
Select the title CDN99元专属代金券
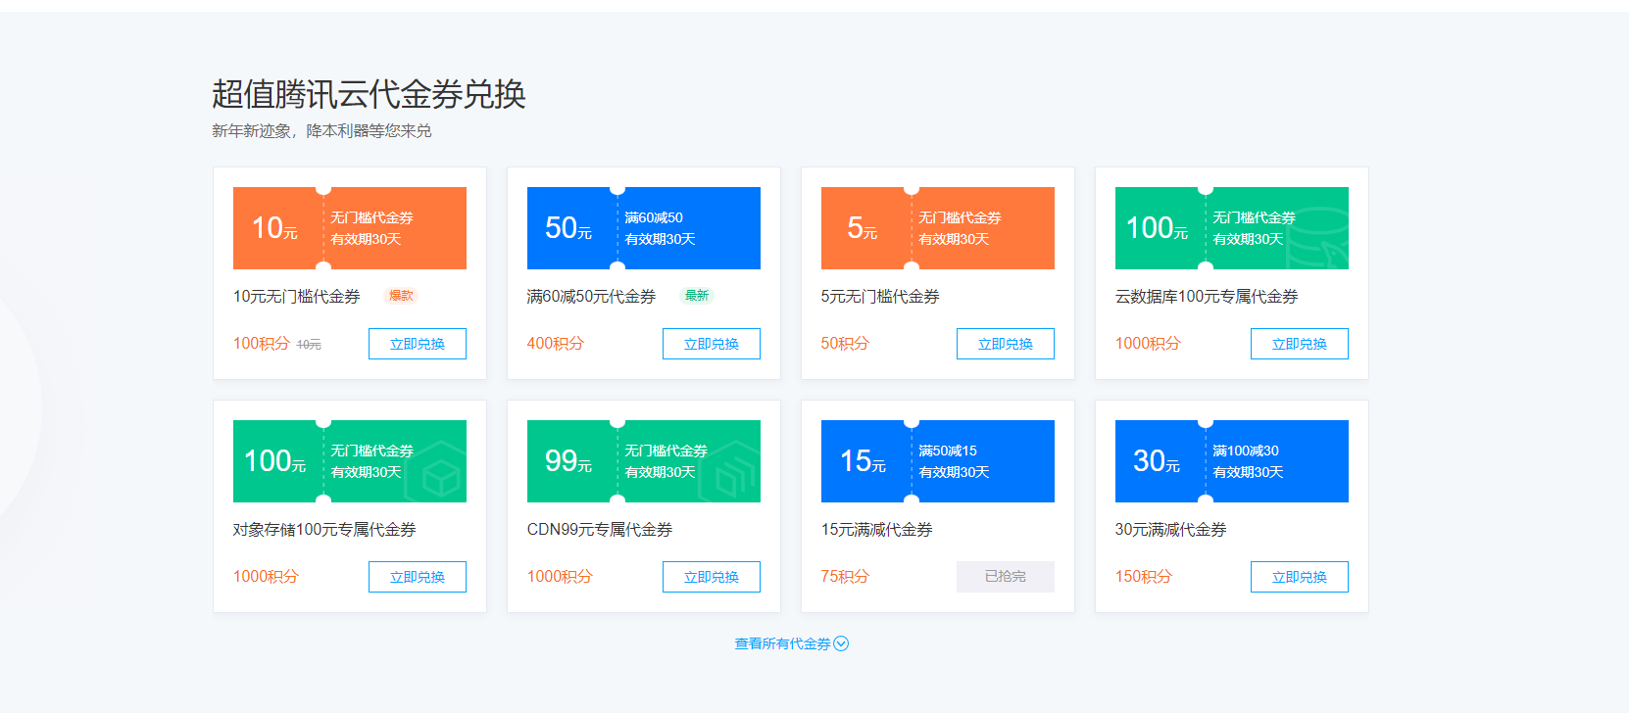click(600, 530)
